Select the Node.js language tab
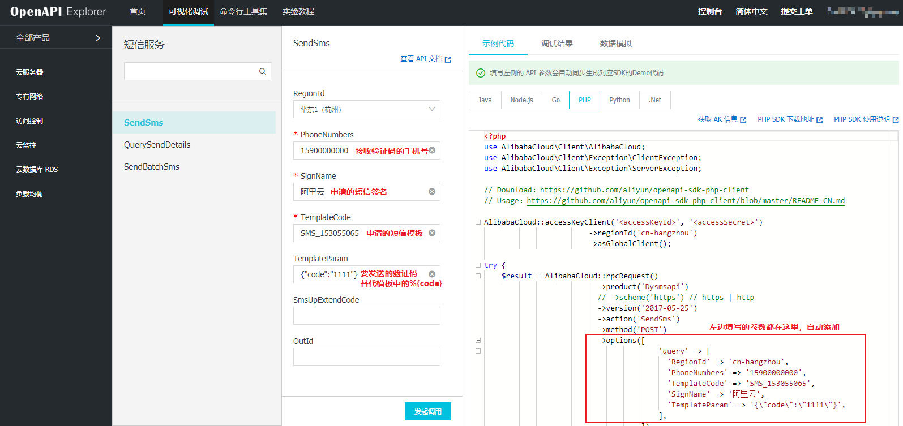903x426 pixels. (x=521, y=100)
